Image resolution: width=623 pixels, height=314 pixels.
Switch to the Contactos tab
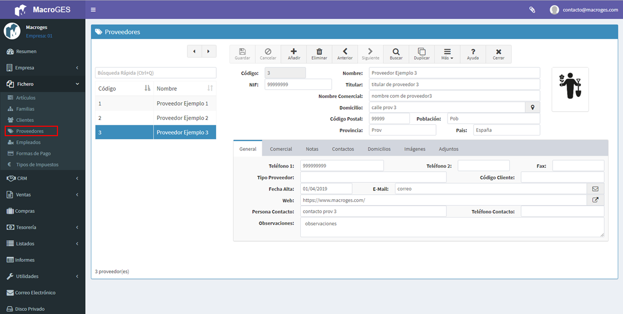(343, 149)
